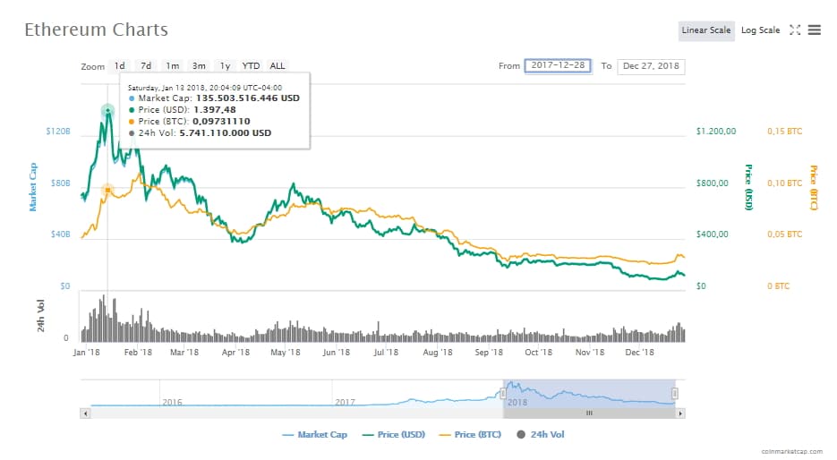Grab the navigator left range handle
Screen dimensions: 837x460
coord(503,393)
